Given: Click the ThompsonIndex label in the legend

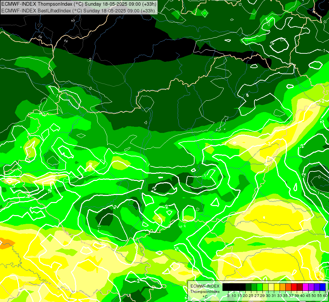Looking at the screenshot, I should 205,292.
